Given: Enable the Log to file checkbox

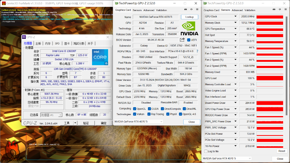Looking at the screenshot, I should 206,151.
